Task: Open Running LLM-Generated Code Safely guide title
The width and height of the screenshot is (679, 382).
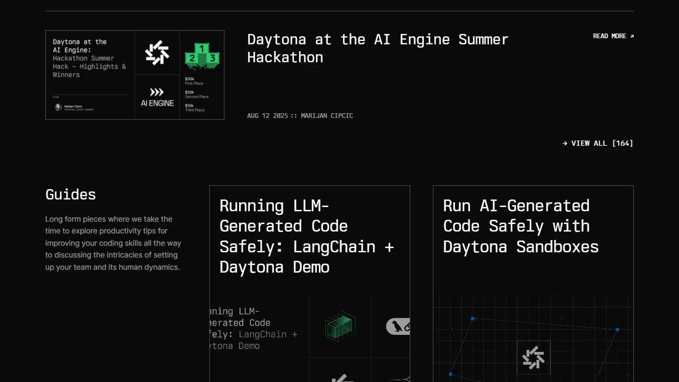Action: click(306, 236)
